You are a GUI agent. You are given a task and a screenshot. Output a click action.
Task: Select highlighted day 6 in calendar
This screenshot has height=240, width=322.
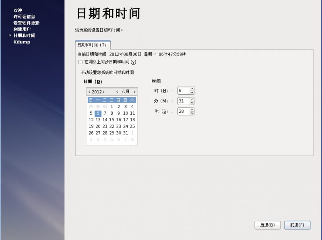coord(98,113)
